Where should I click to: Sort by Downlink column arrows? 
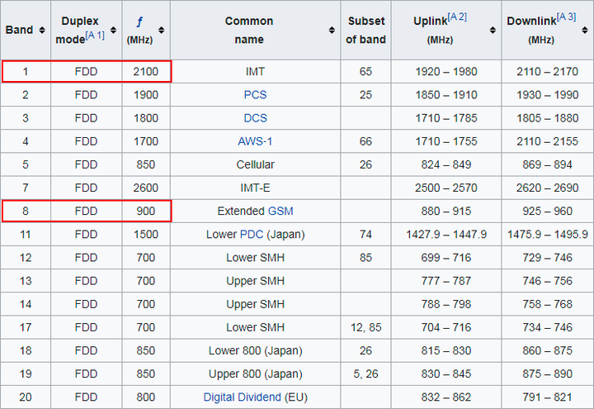pos(585,30)
